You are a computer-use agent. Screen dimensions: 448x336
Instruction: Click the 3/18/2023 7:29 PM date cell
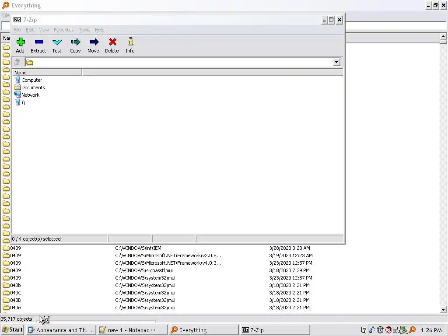point(289,270)
